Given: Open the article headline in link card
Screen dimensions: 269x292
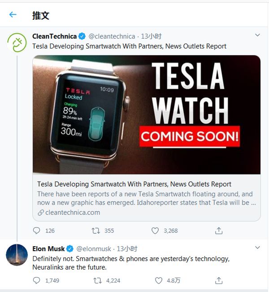Looking at the screenshot, I should (134, 184).
